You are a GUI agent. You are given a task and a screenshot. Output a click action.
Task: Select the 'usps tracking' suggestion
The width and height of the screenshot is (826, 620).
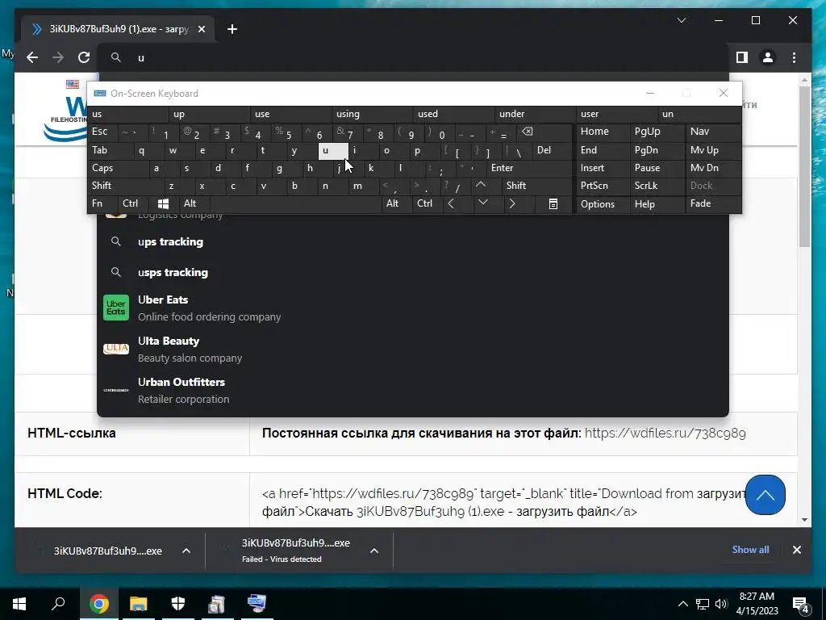pos(413,272)
